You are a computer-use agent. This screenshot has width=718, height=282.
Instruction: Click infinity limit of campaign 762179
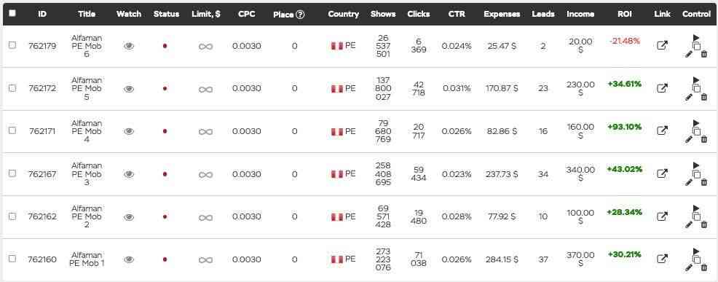205,47
